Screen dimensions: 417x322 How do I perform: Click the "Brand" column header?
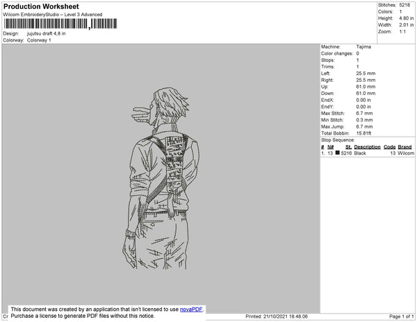404,147
